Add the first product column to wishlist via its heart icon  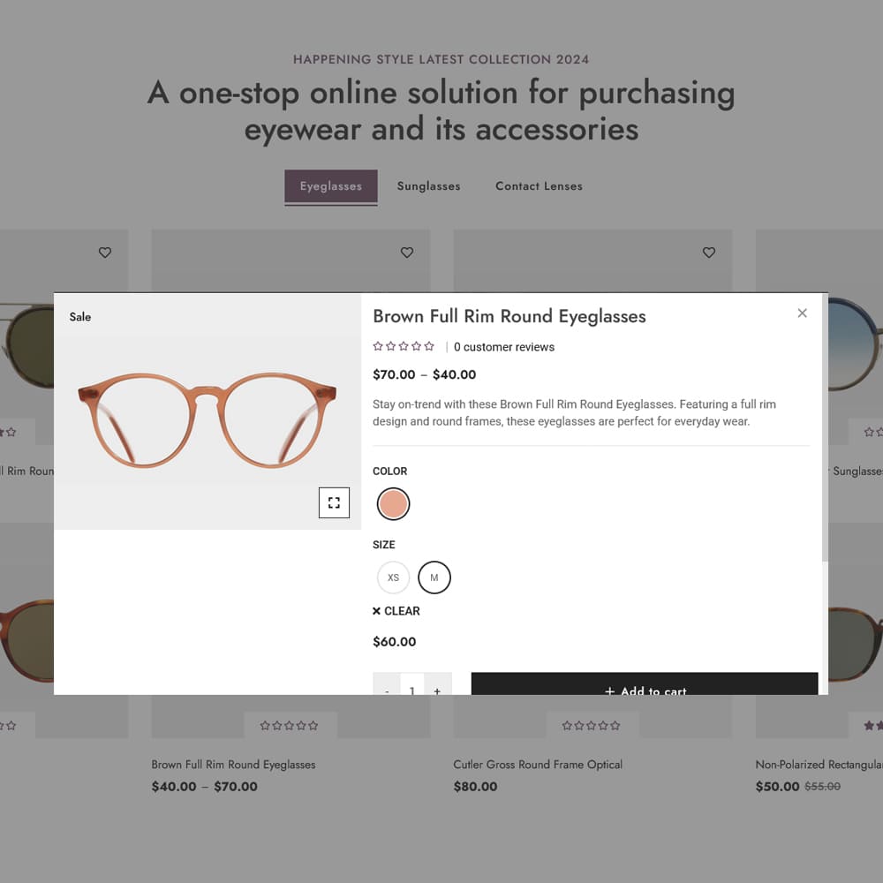pyautogui.click(x=105, y=253)
